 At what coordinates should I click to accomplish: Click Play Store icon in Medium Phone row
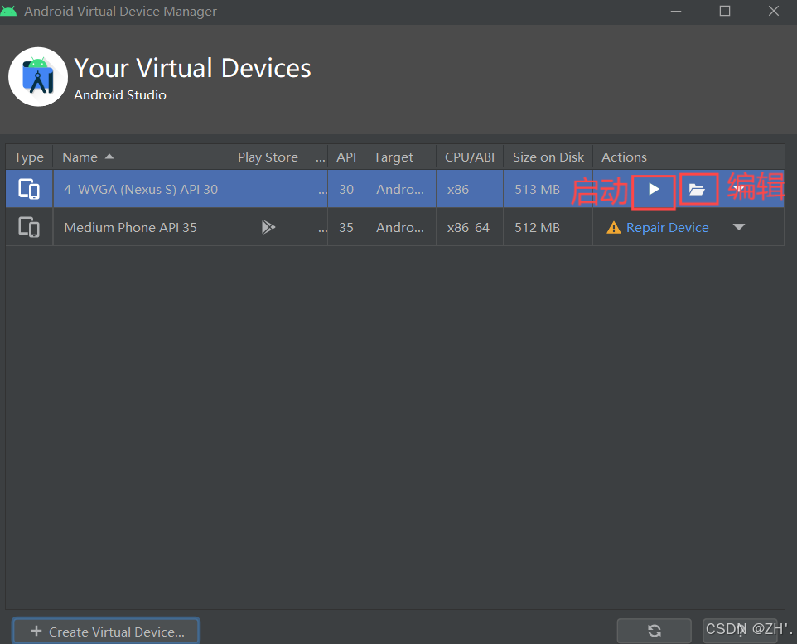(268, 227)
